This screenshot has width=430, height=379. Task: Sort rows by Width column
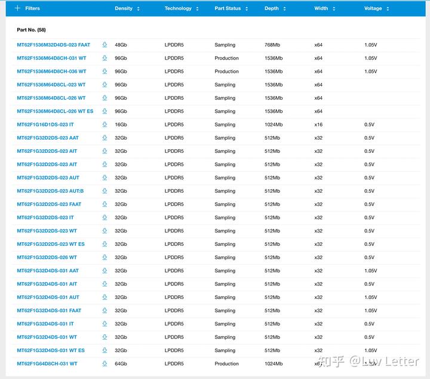[334, 9]
